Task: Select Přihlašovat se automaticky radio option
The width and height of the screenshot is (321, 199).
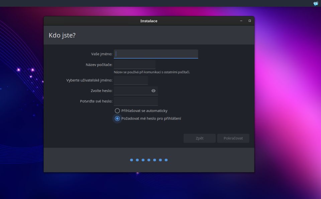Action: (141, 111)
